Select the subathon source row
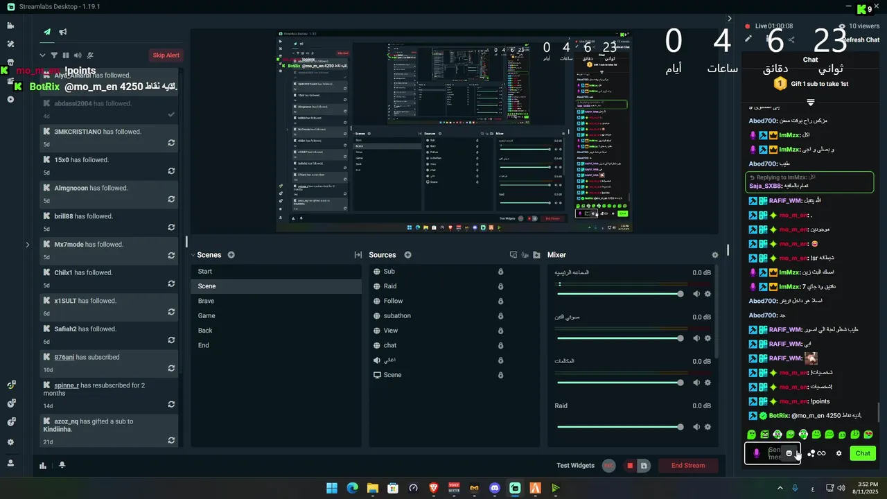 (454, 316)
